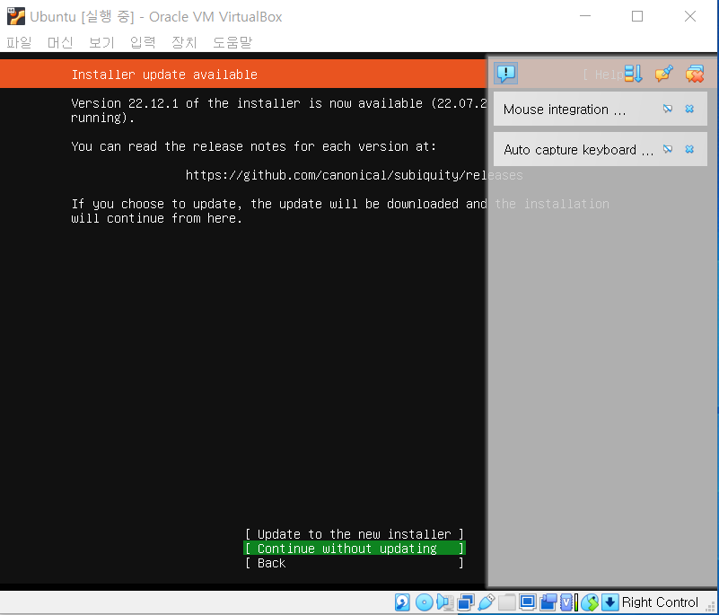Open the 입력 menu
719x615 pixels.
tap(143, 42)
